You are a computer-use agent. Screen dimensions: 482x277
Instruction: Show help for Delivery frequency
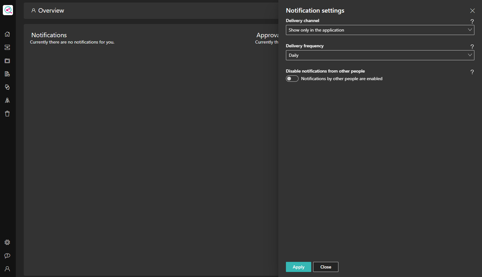tap(472, 47)
